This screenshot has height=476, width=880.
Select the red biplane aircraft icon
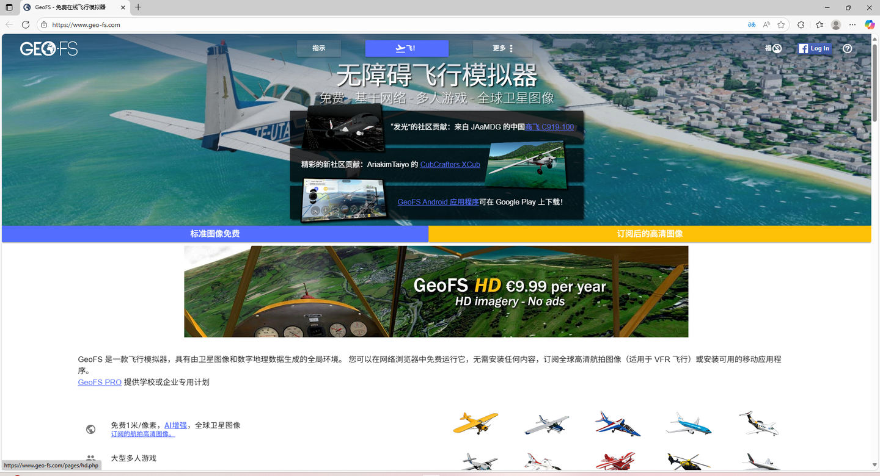(x=616, y=462)
